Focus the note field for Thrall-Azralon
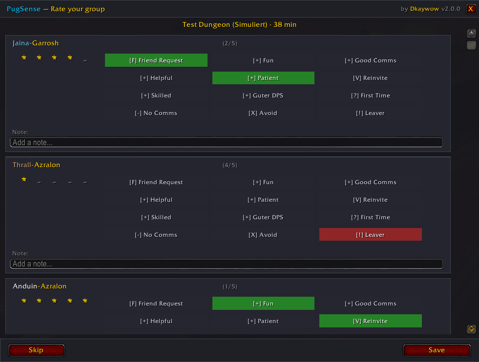The image size is (479, 362). pos(227,264)
